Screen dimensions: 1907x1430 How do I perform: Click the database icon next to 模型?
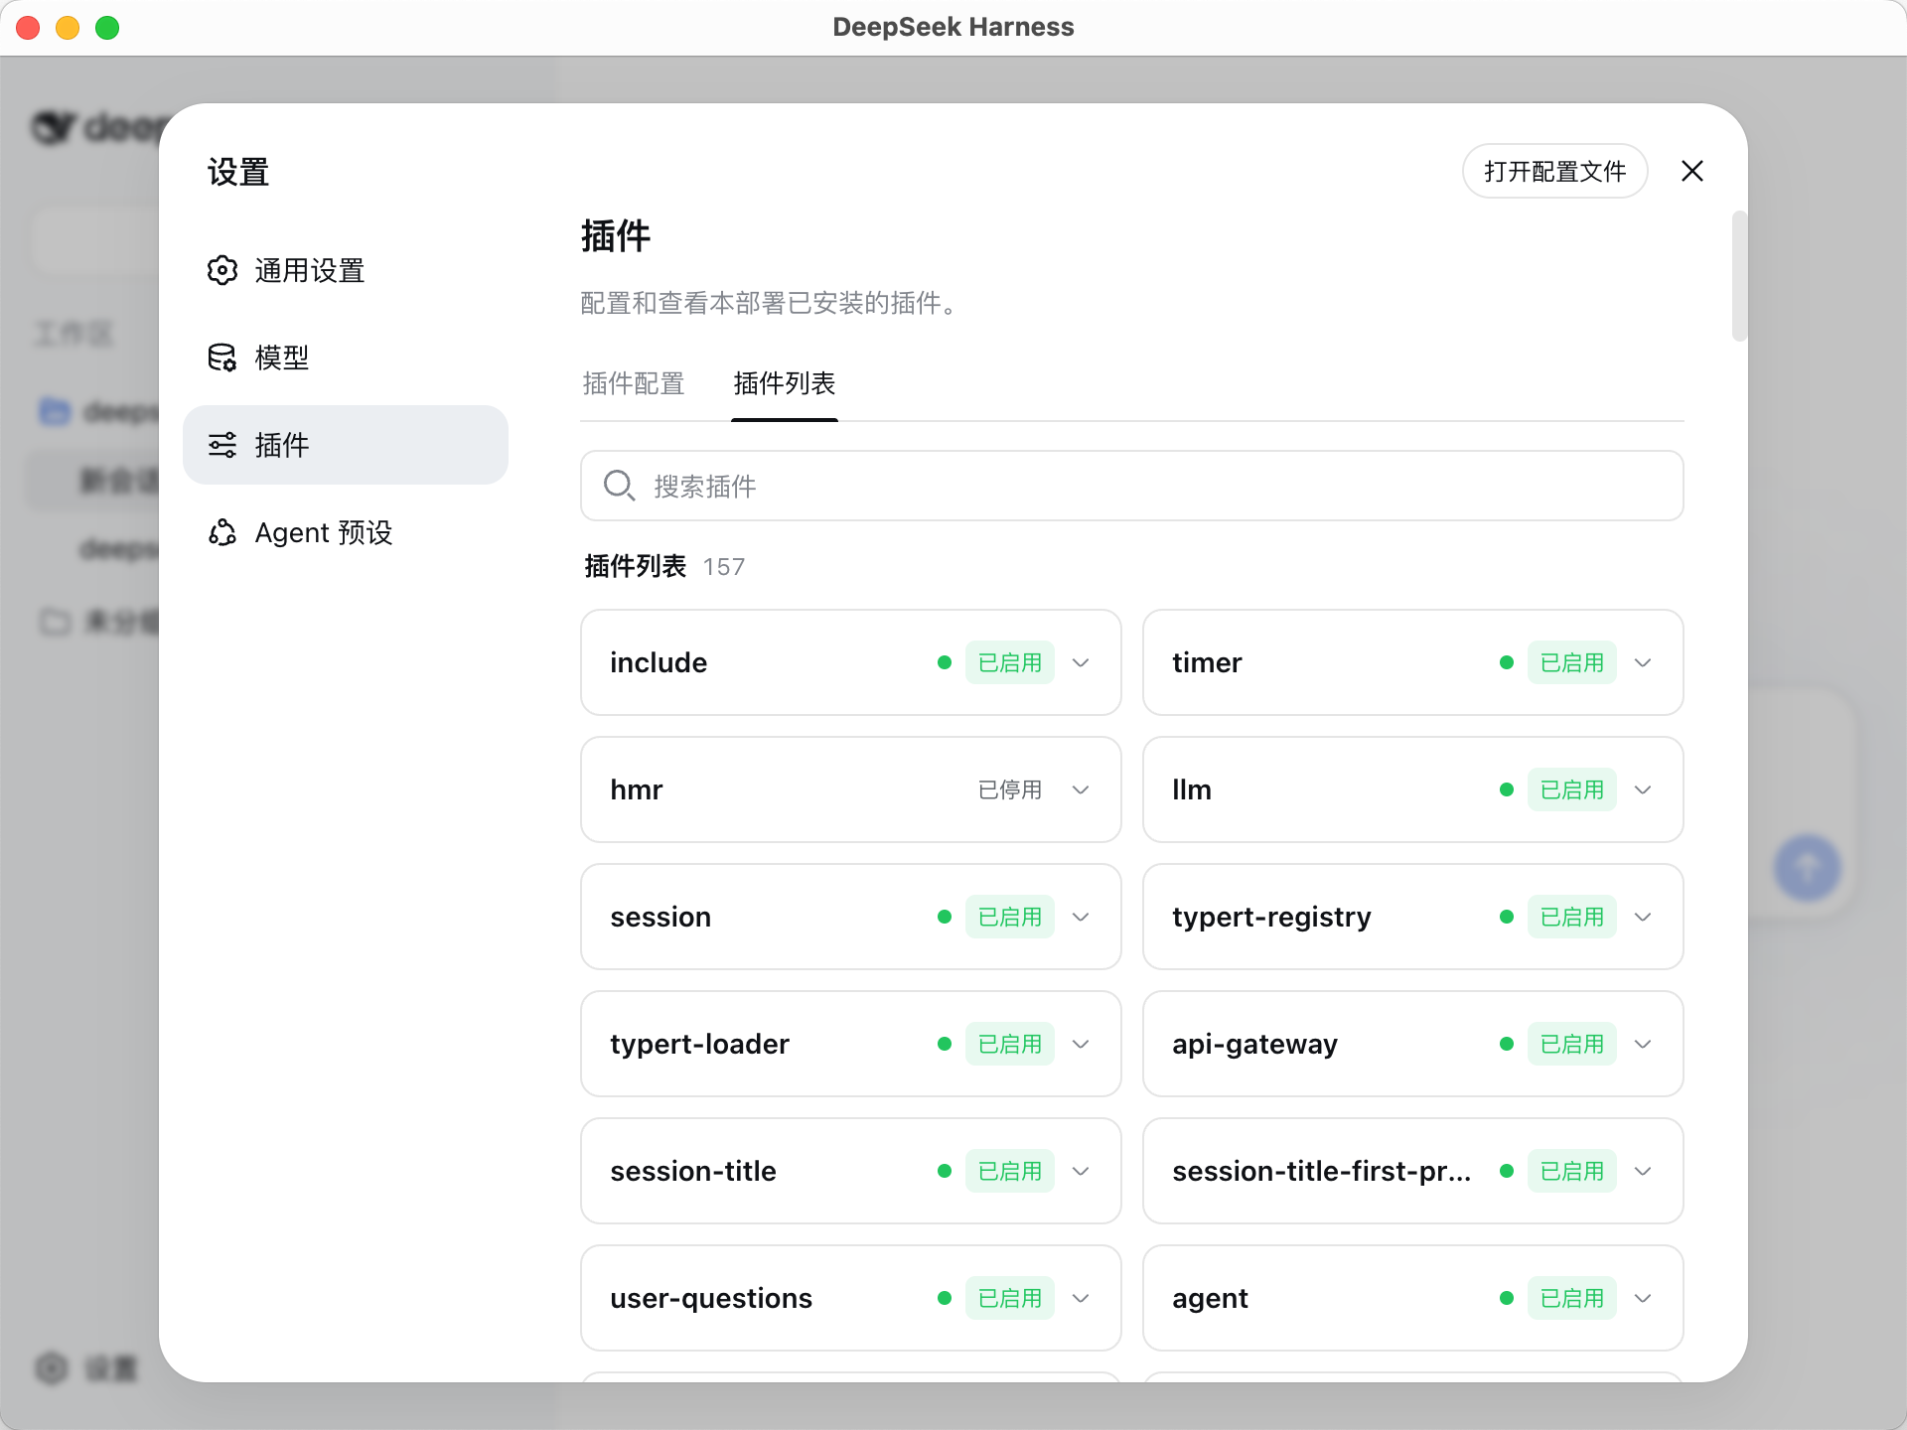point(222,357)
